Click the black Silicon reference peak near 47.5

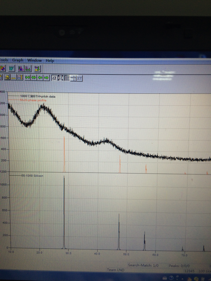[x=119, y=232]
